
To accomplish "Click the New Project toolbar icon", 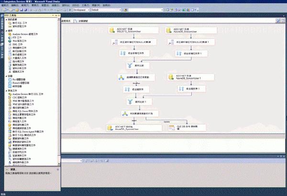I will tap(5, 10).
